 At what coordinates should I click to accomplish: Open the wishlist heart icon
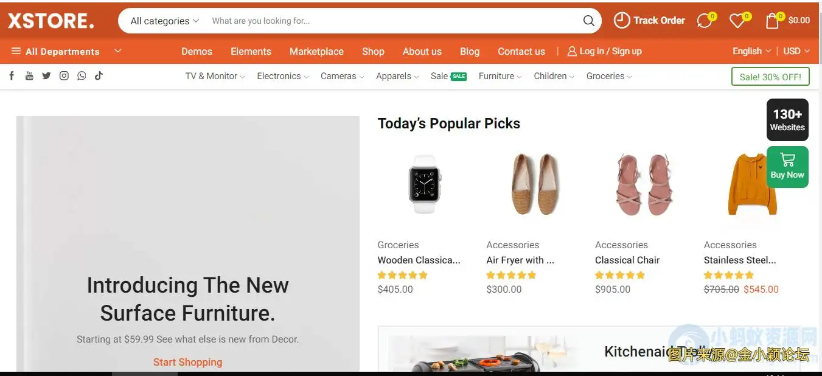737,21
